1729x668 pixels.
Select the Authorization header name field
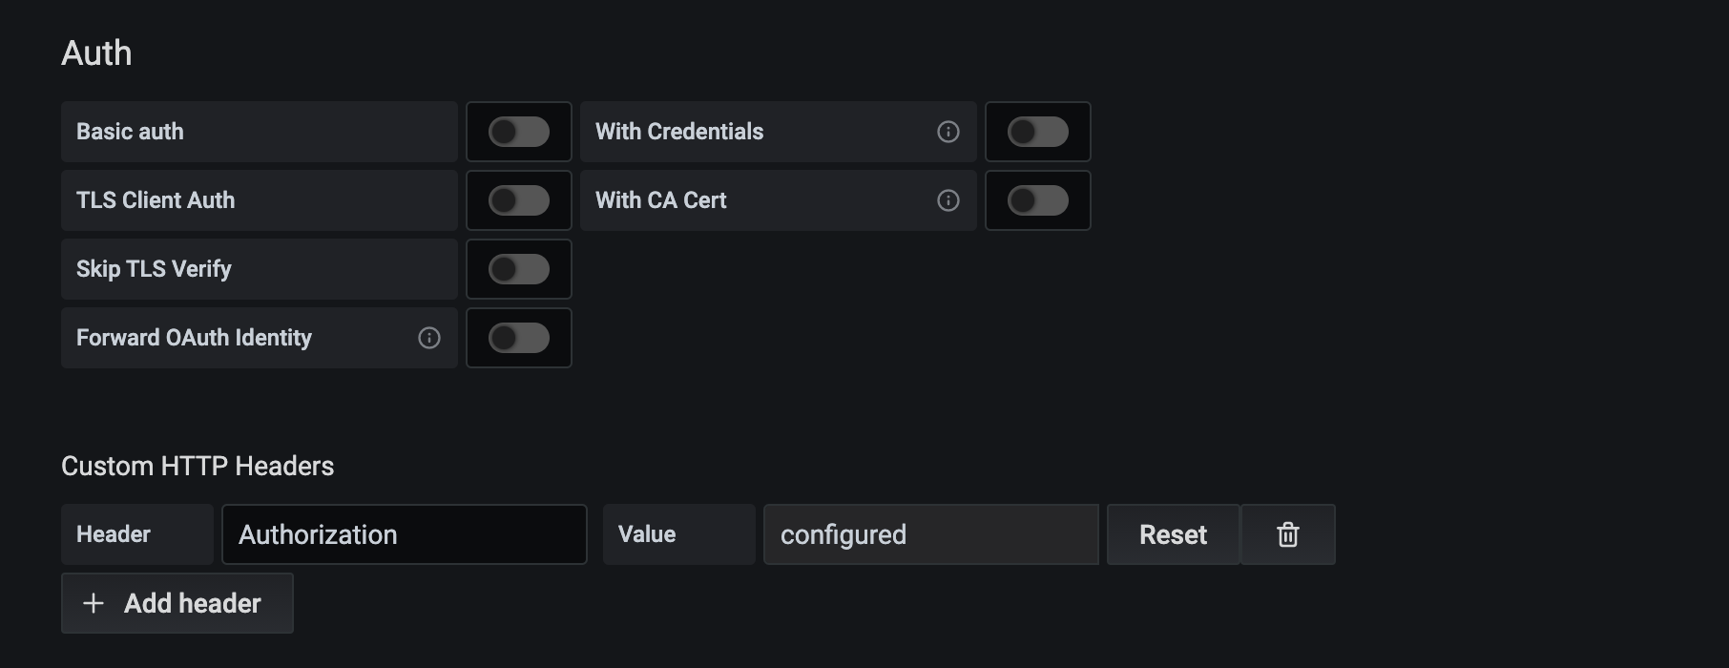[x=404, y=534]
